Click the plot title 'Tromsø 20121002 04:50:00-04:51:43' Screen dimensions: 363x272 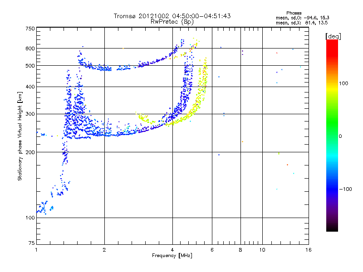point(172,16)
